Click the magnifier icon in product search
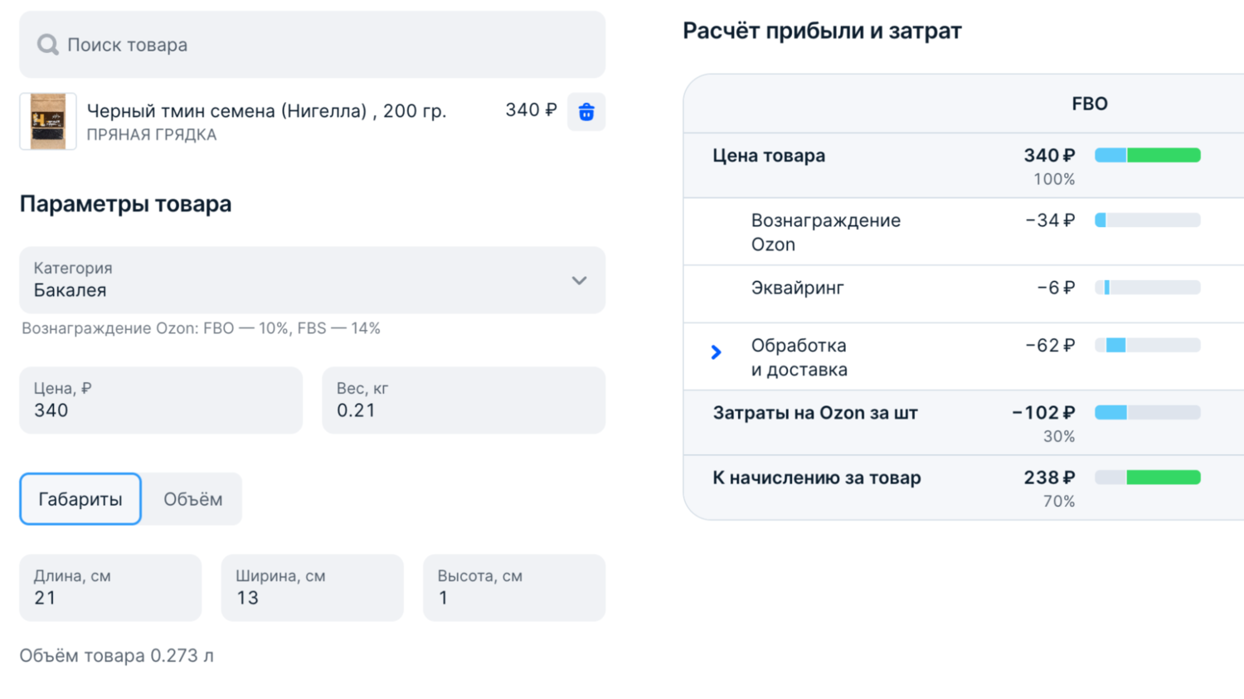This screenshot has height=699, width=1244. click(x=47, y=45)
